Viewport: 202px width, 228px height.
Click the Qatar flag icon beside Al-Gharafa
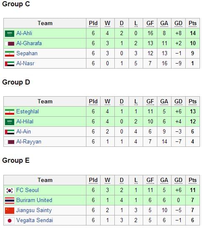10,44
